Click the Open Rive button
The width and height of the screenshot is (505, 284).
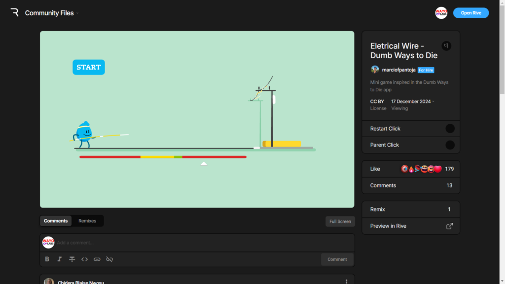pyautogui.click(x=470, y=13)
